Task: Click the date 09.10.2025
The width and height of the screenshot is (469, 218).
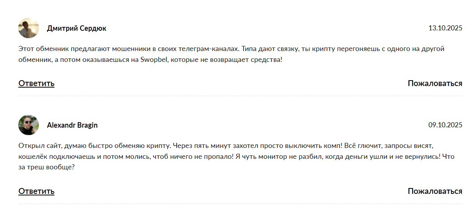Action: coord(445,125)
